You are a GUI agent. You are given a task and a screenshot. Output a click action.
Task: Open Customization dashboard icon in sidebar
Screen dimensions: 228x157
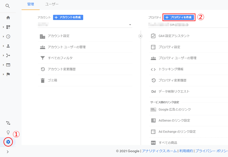coord(8,27)
